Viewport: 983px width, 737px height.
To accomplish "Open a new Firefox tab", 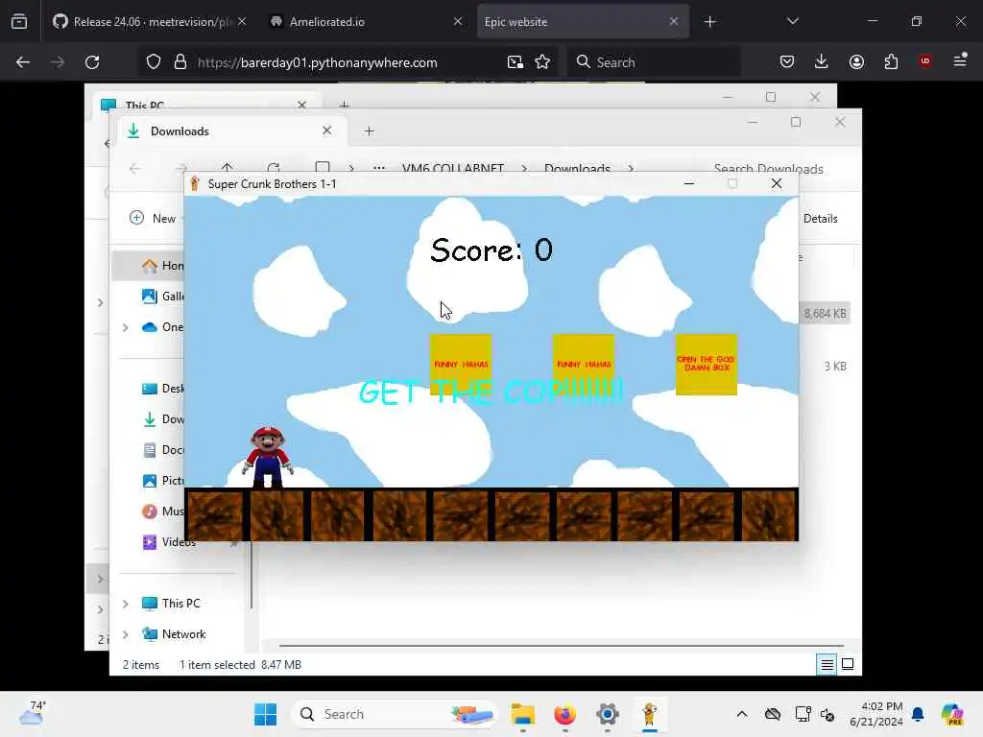I will (x=709, y=22).
